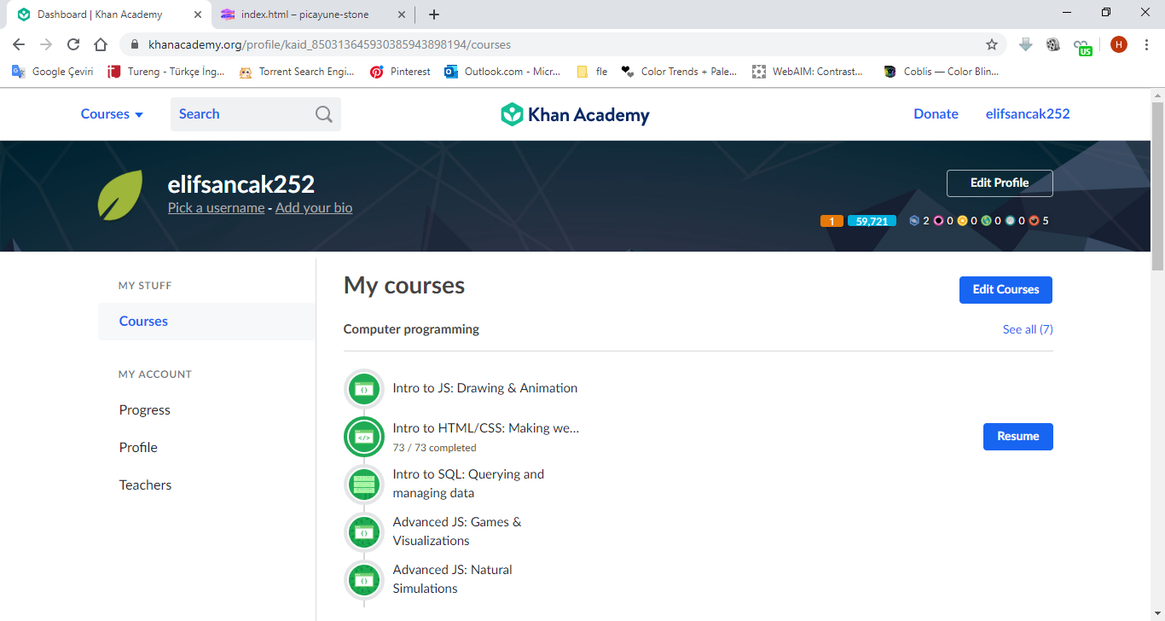Open the Chrome profile avatar H
1165x621 pixels.
pyautogui.click(x=1119, y=44)
